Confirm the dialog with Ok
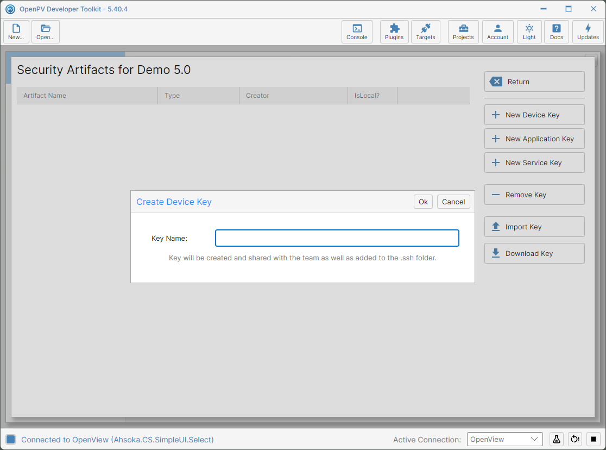This screenshot has height=450, width=606. coord(423,202)
